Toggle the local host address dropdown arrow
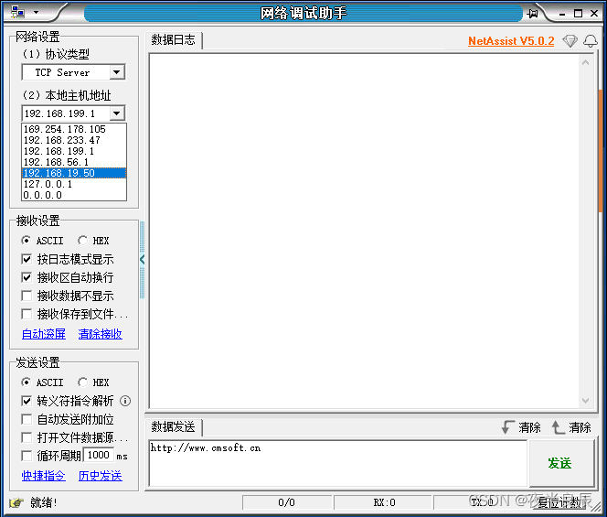The width and height of the screenshot is (607, 517). 116,113
